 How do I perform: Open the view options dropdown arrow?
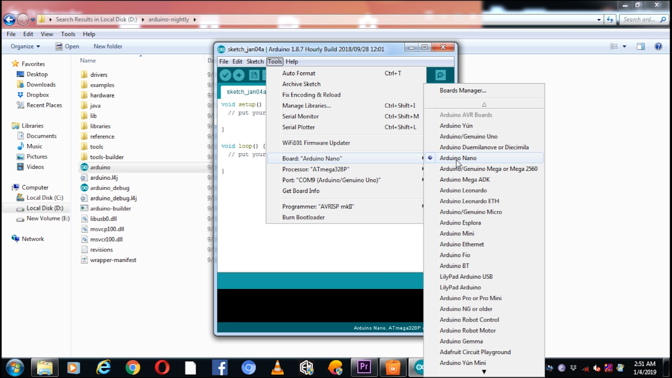(624, 46)
